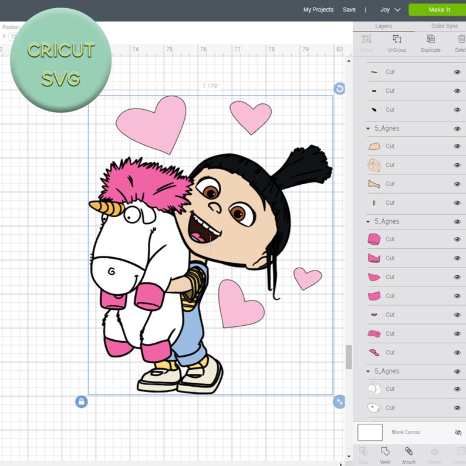Click the Blank Canvas label
This screenshot has width=466, height=466.
pyautogui.click(x=406, y=432)
